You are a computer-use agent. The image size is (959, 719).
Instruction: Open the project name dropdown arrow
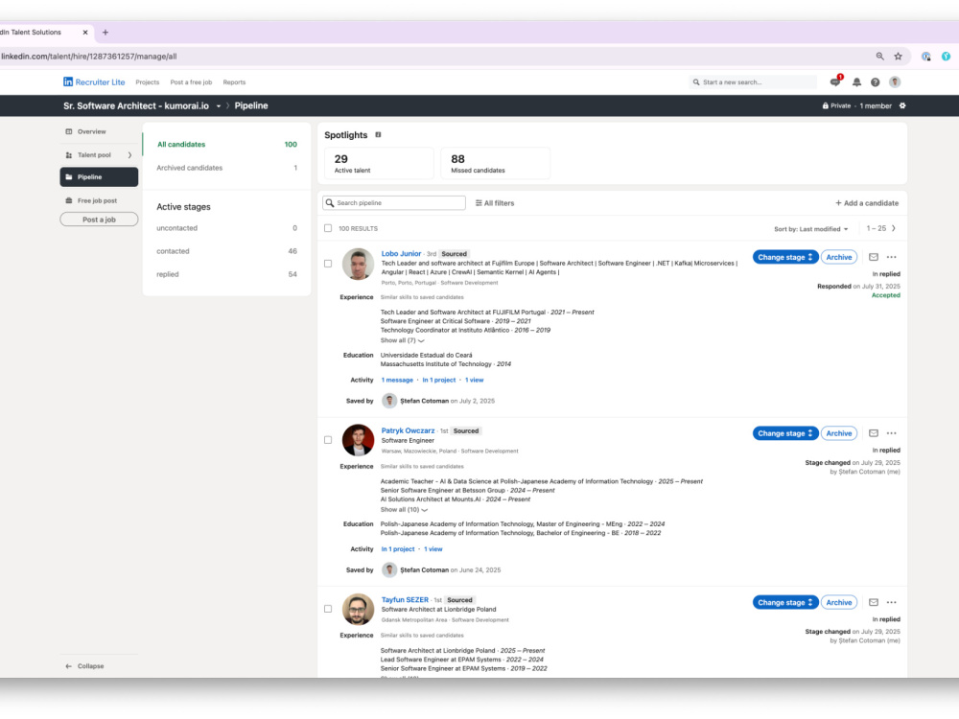coord(219,106)
